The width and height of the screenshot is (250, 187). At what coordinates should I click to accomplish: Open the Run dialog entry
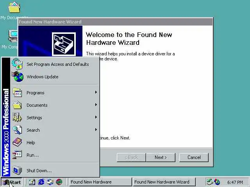click(55, 155)
